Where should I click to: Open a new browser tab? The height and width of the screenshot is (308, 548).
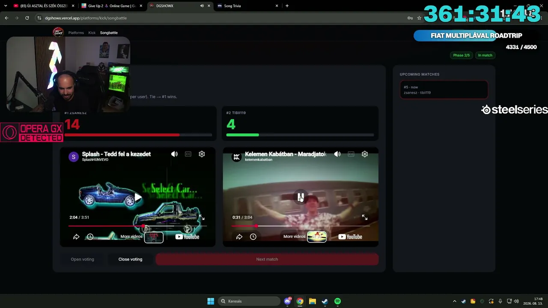click(x=287, y=6)
